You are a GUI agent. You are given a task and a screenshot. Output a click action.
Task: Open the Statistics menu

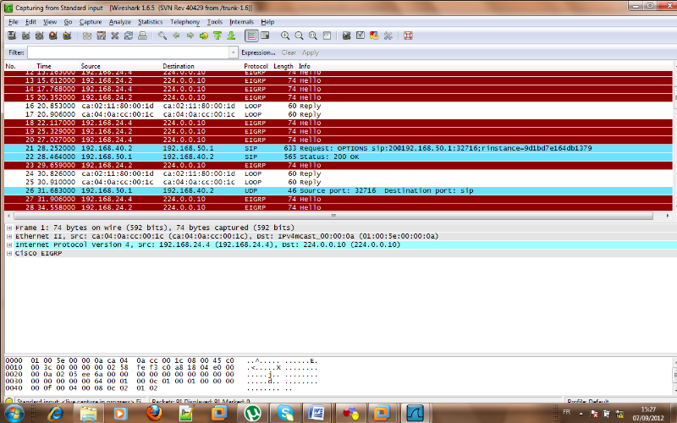coord(151,21)
